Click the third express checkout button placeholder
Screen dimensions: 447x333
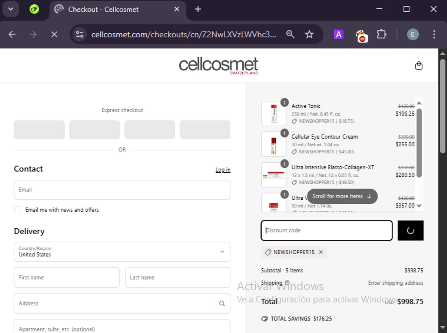coord(150,130)
